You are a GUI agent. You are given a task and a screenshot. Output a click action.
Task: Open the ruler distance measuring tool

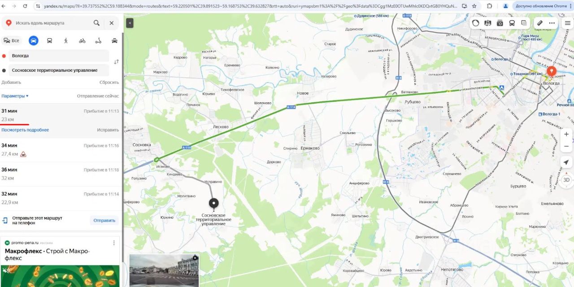(x=540, y=23)
